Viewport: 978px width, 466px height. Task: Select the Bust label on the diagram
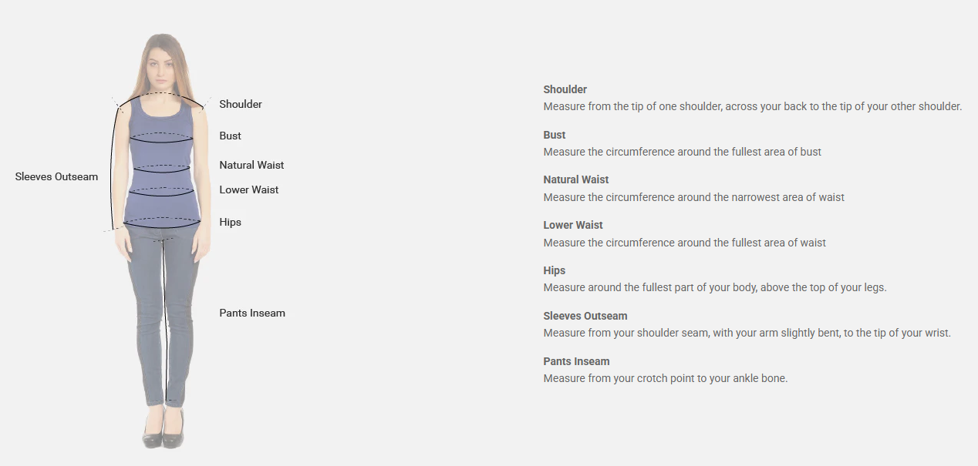(x=230, y=136)
